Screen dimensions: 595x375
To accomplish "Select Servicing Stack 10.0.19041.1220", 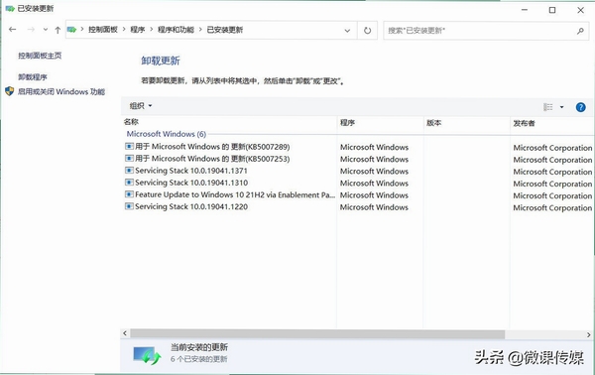I will (x=191, y=207).
